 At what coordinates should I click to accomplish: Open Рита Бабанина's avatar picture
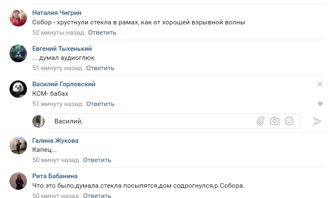(x=18, y=181)
